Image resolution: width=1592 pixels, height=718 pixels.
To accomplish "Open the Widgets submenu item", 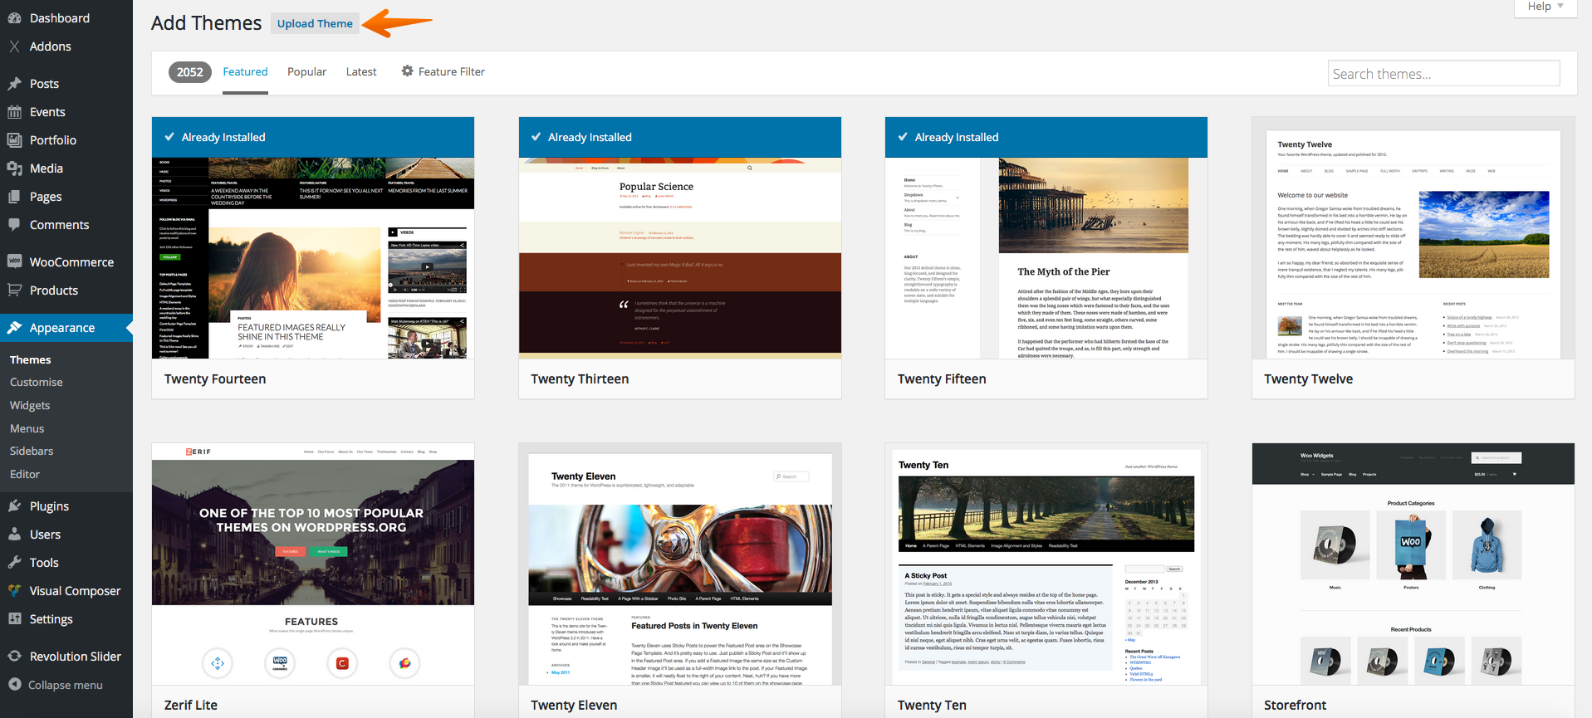I will 30,406.
